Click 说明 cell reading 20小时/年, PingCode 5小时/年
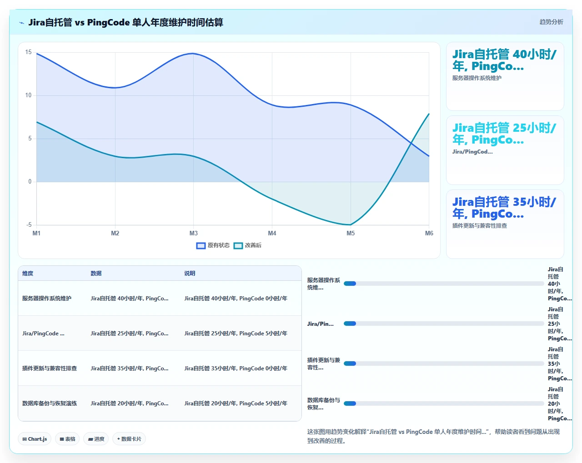Screen dimensions: 582x463 point(236,403)
